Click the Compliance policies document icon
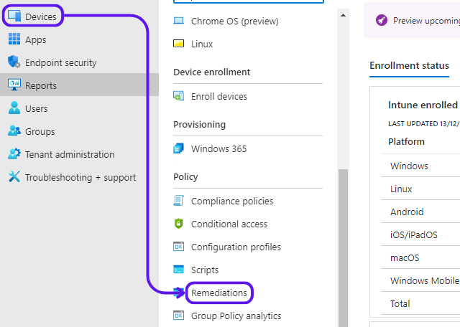The height and width of the screenshot is (327, 460). [x=179, y=201]
